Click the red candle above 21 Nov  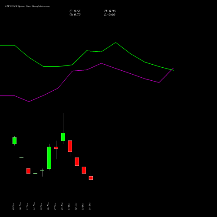tap(28, 171)
